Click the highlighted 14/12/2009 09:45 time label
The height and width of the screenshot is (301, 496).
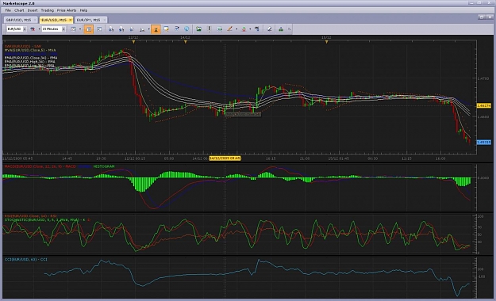tap(225, 158)
